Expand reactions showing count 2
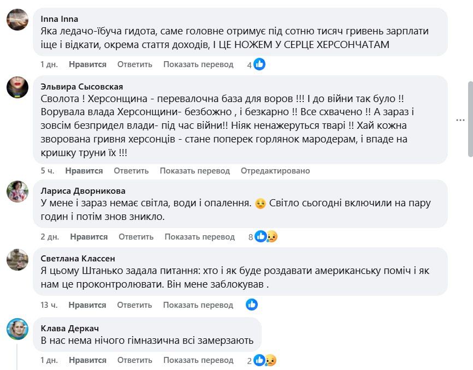Screen dimensions: 473x370 click(x=249, y=360)
